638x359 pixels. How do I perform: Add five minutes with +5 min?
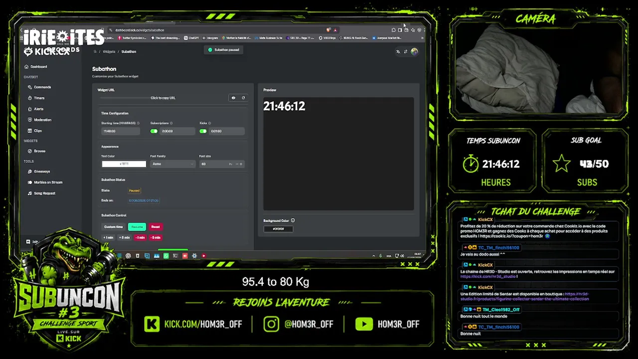click(x=125, y=237)
